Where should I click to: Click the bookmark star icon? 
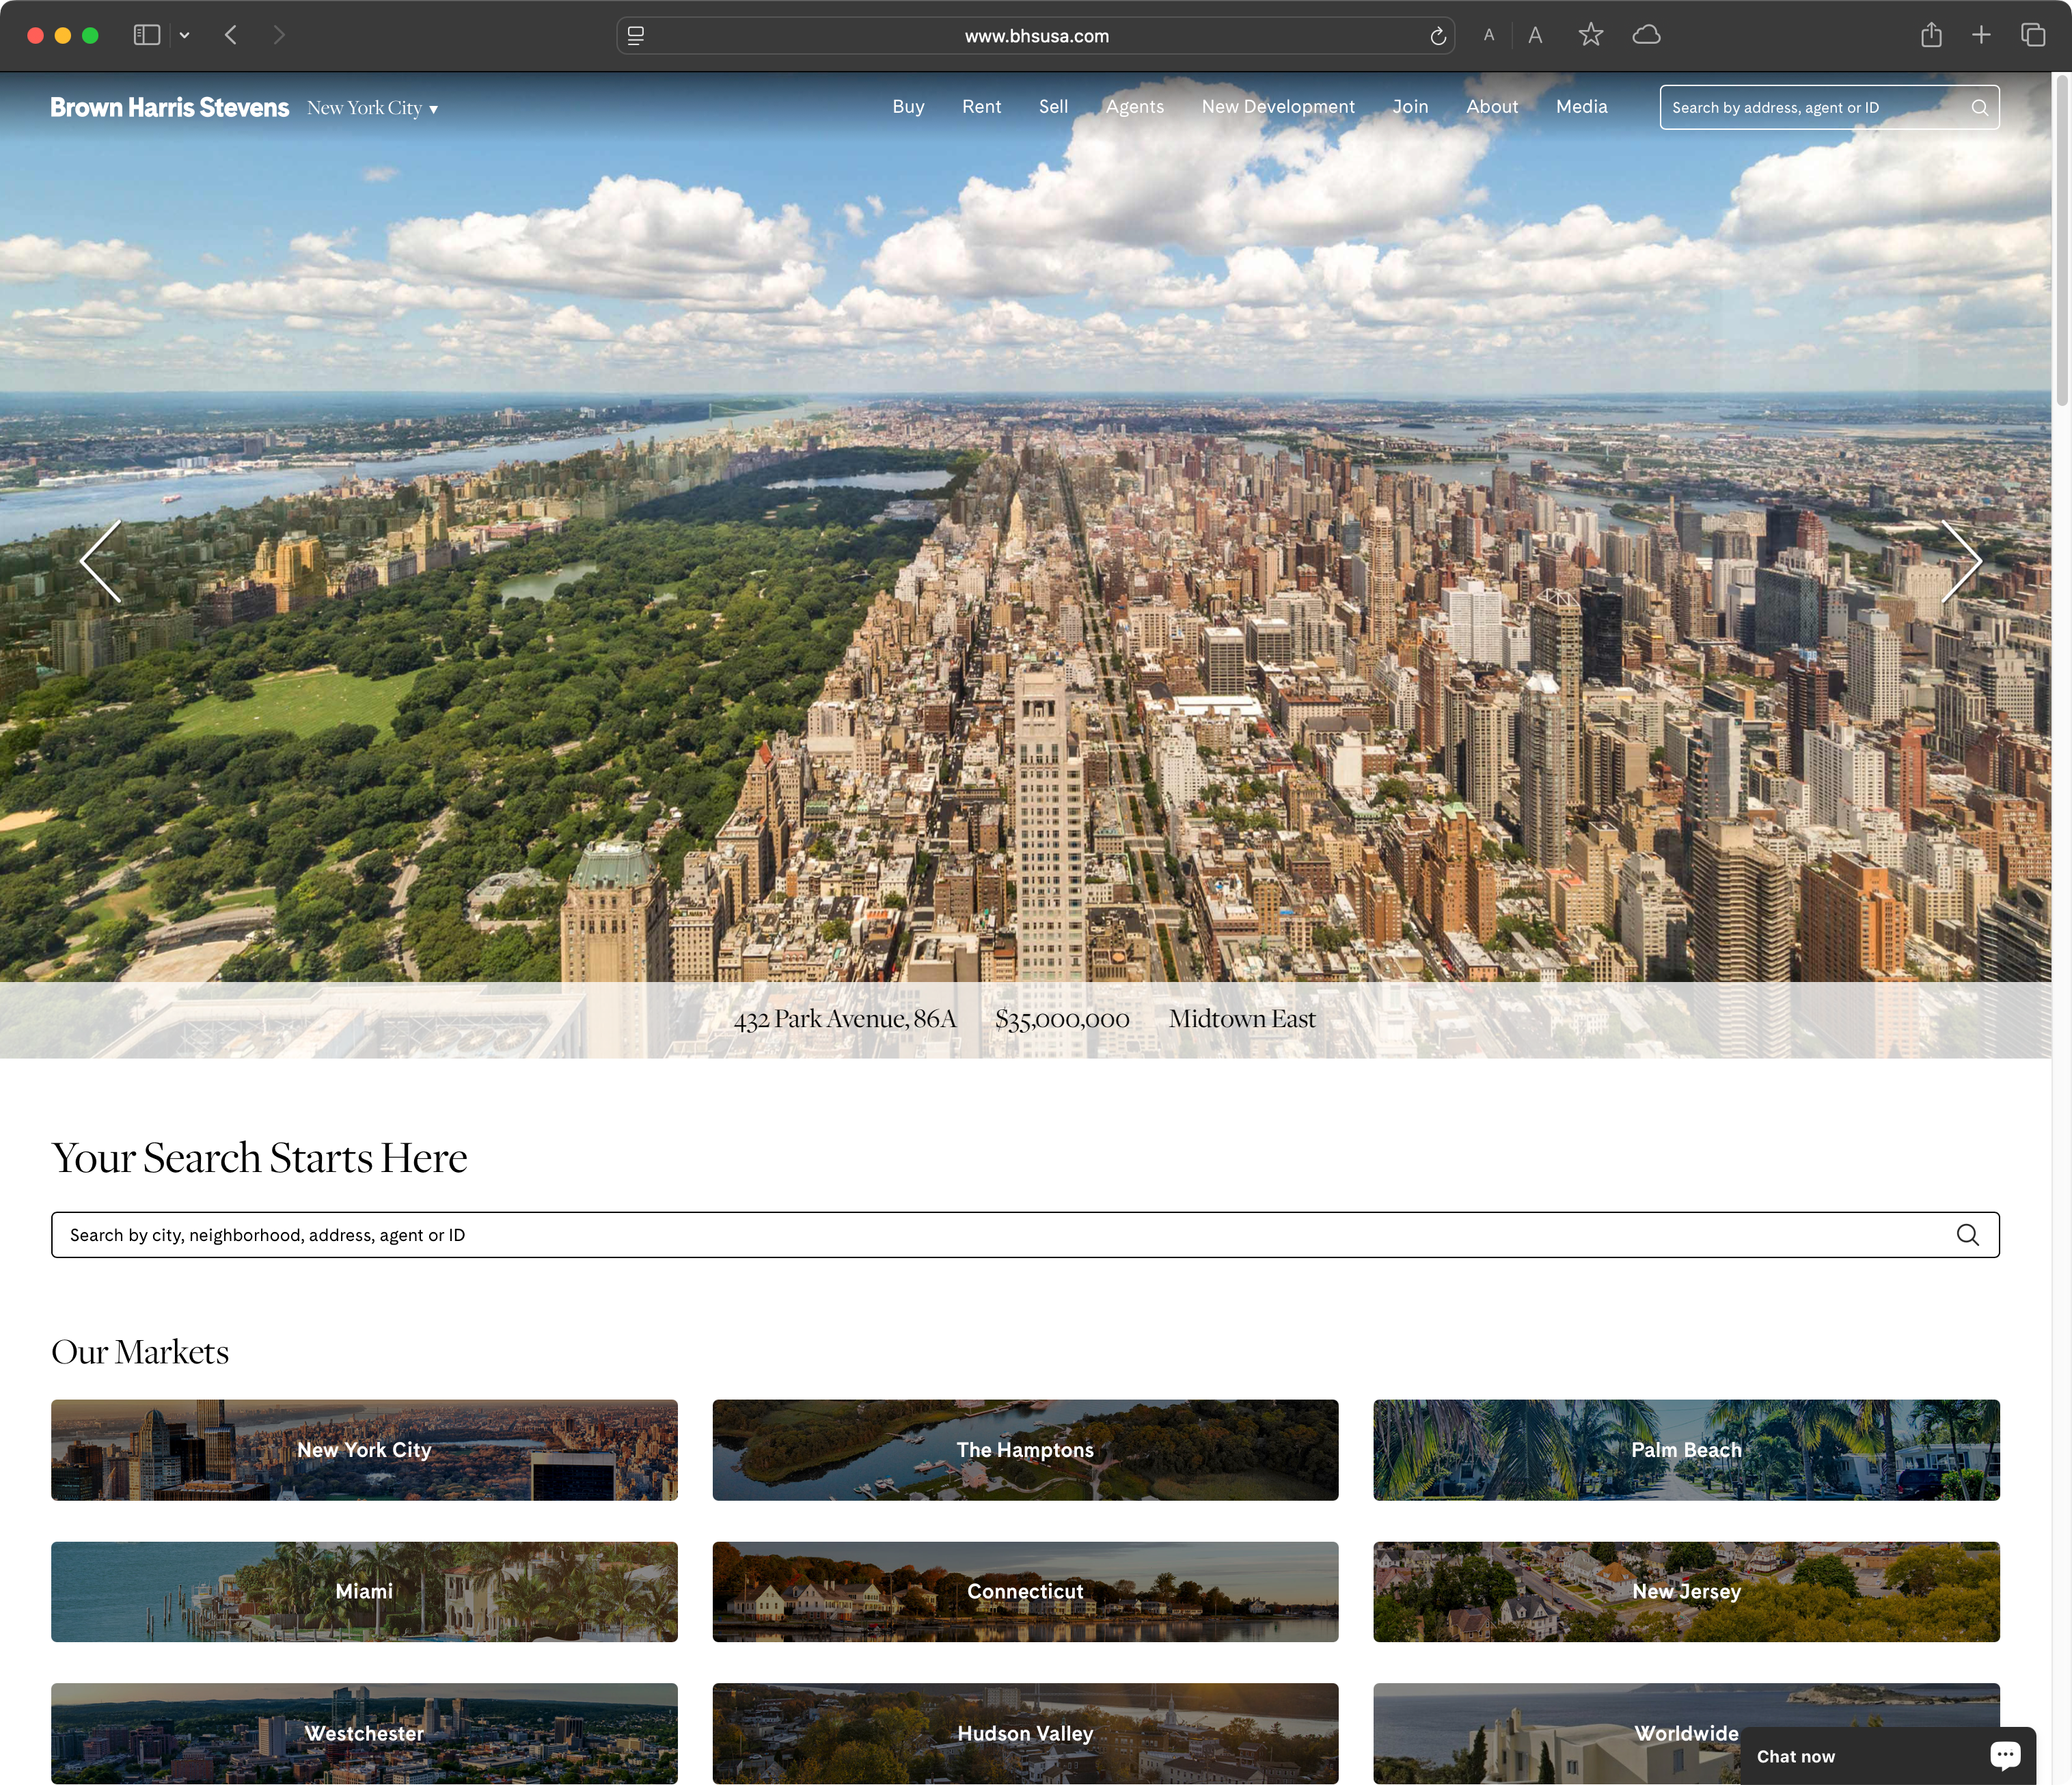pos(1590,35)
